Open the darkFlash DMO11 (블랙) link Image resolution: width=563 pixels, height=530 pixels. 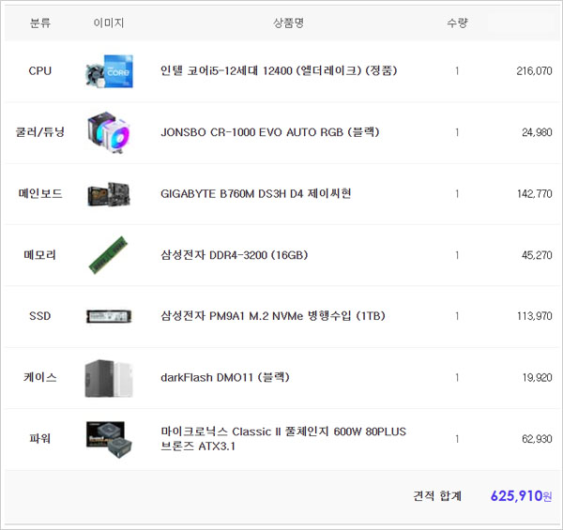point(225,378)
